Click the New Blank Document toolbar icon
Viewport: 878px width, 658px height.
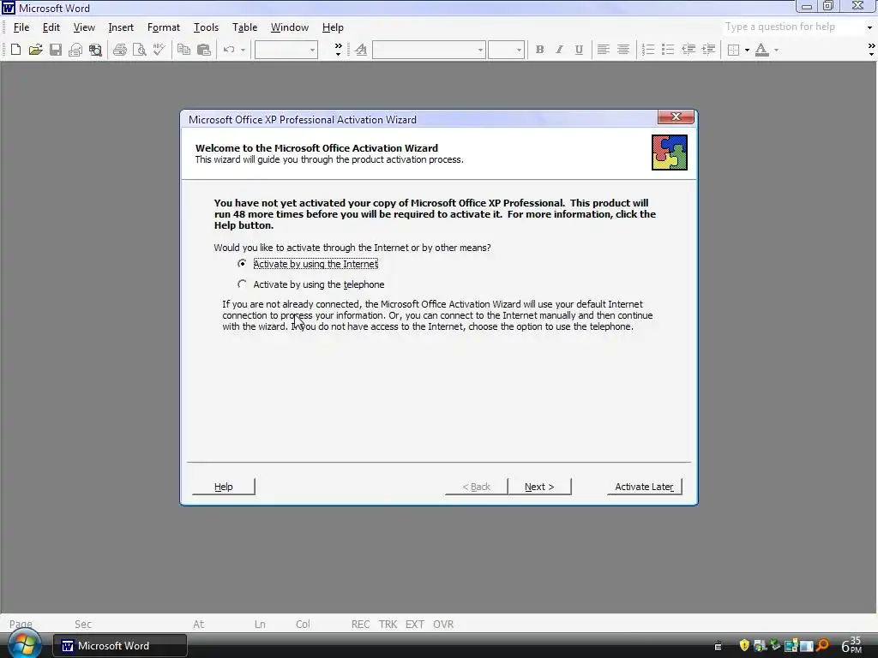coord(15,50)
